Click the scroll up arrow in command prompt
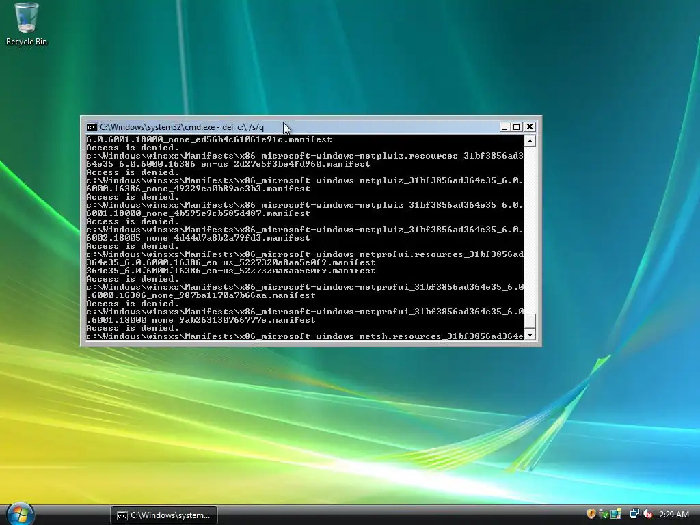This screenshot has width=700, height=525. (530, 141)
